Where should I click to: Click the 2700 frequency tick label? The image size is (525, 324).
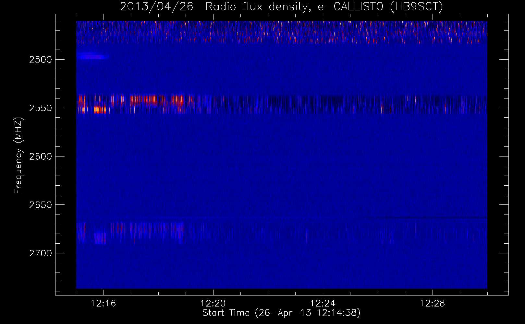[40, 253]
